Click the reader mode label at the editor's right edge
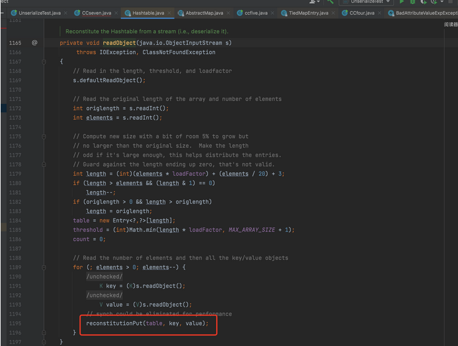458x346 pixels. coord(451,25)
